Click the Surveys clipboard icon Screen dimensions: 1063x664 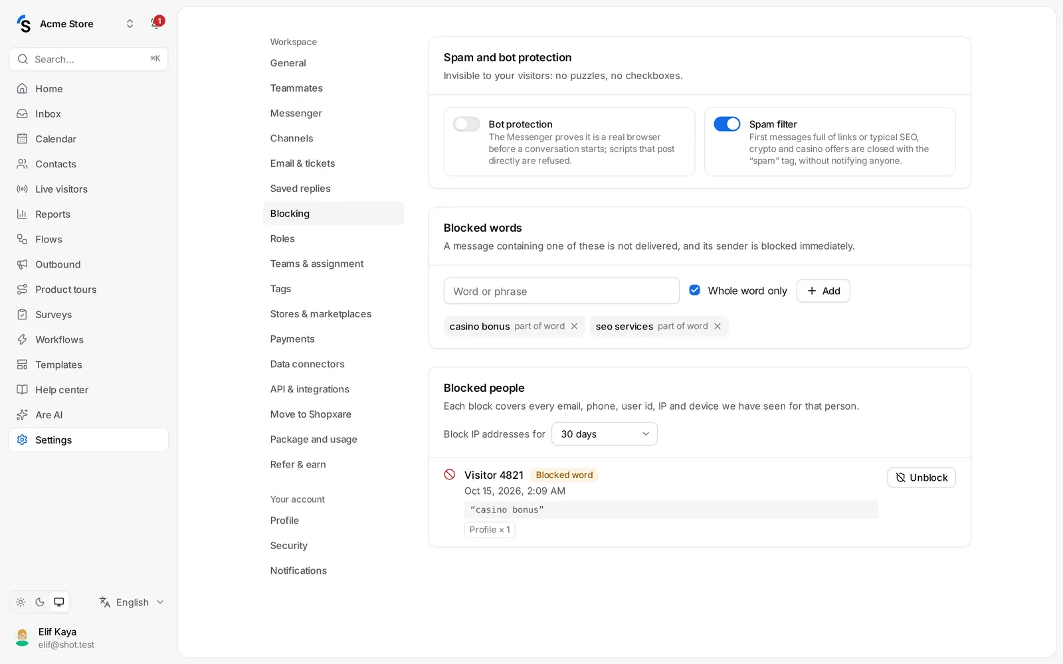pyautogui.click(x=22, y=314)
